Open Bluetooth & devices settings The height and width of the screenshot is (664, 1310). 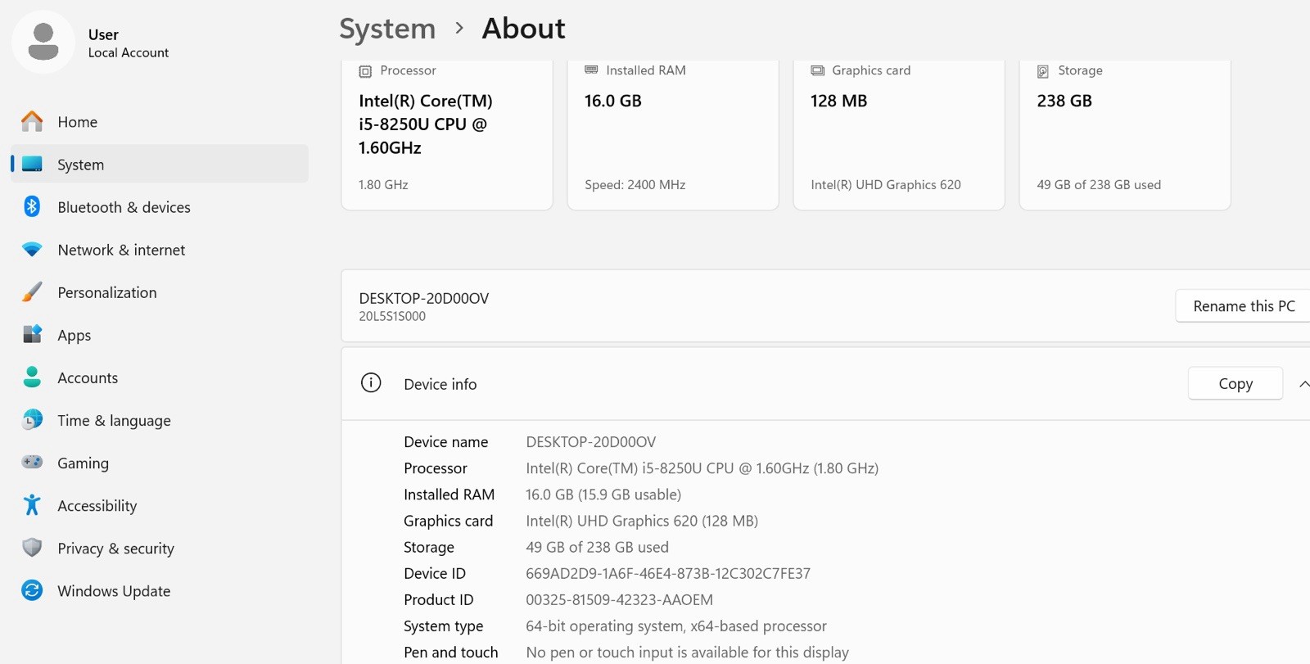coord(160,206)
